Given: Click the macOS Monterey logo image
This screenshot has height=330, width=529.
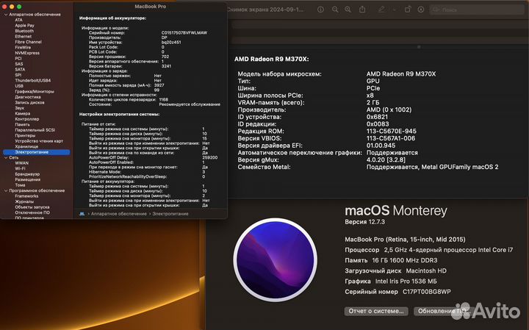Looking at the screenshot, I should [275, 260].
